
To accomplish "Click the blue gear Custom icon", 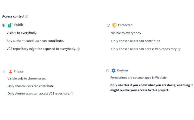I will (x=113, y=71).
